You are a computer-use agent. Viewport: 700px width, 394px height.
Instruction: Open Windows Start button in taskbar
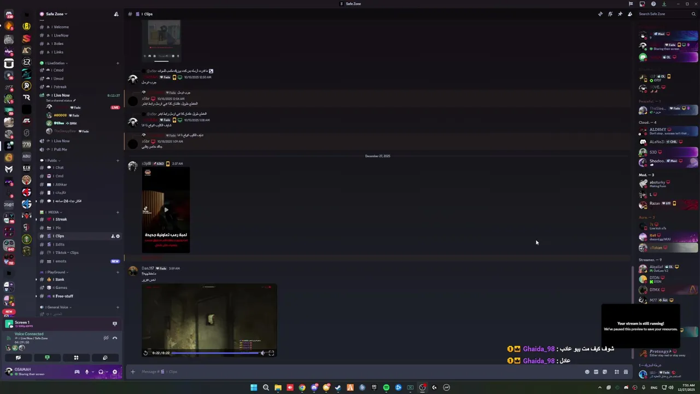[x=254, y=387]
